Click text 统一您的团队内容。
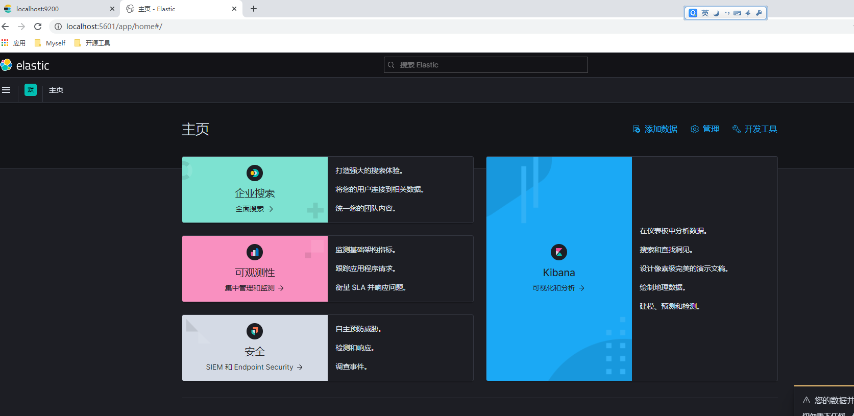This screenshot has height=416, width=854. tap(366, 208)
